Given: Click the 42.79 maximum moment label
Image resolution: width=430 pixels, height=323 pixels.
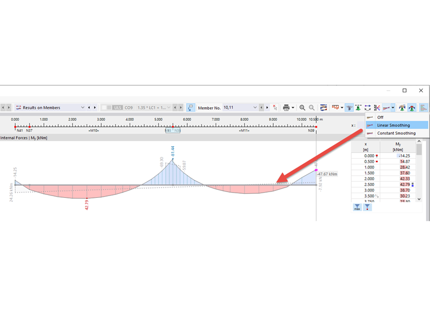Looking at the screenshot, I should coord(87,205).
